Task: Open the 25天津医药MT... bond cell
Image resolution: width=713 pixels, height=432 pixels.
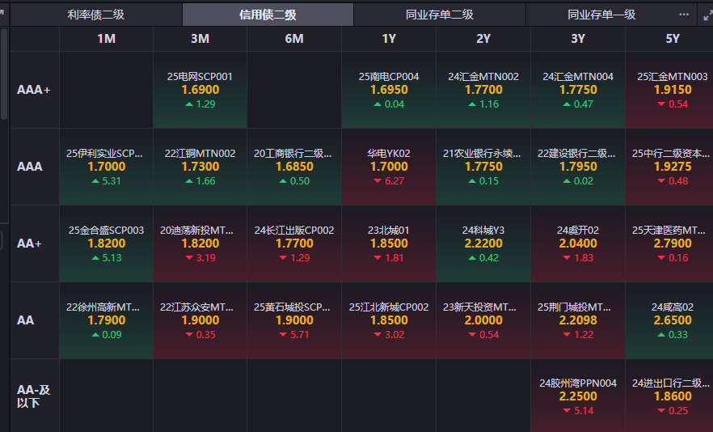Action: 669,244
